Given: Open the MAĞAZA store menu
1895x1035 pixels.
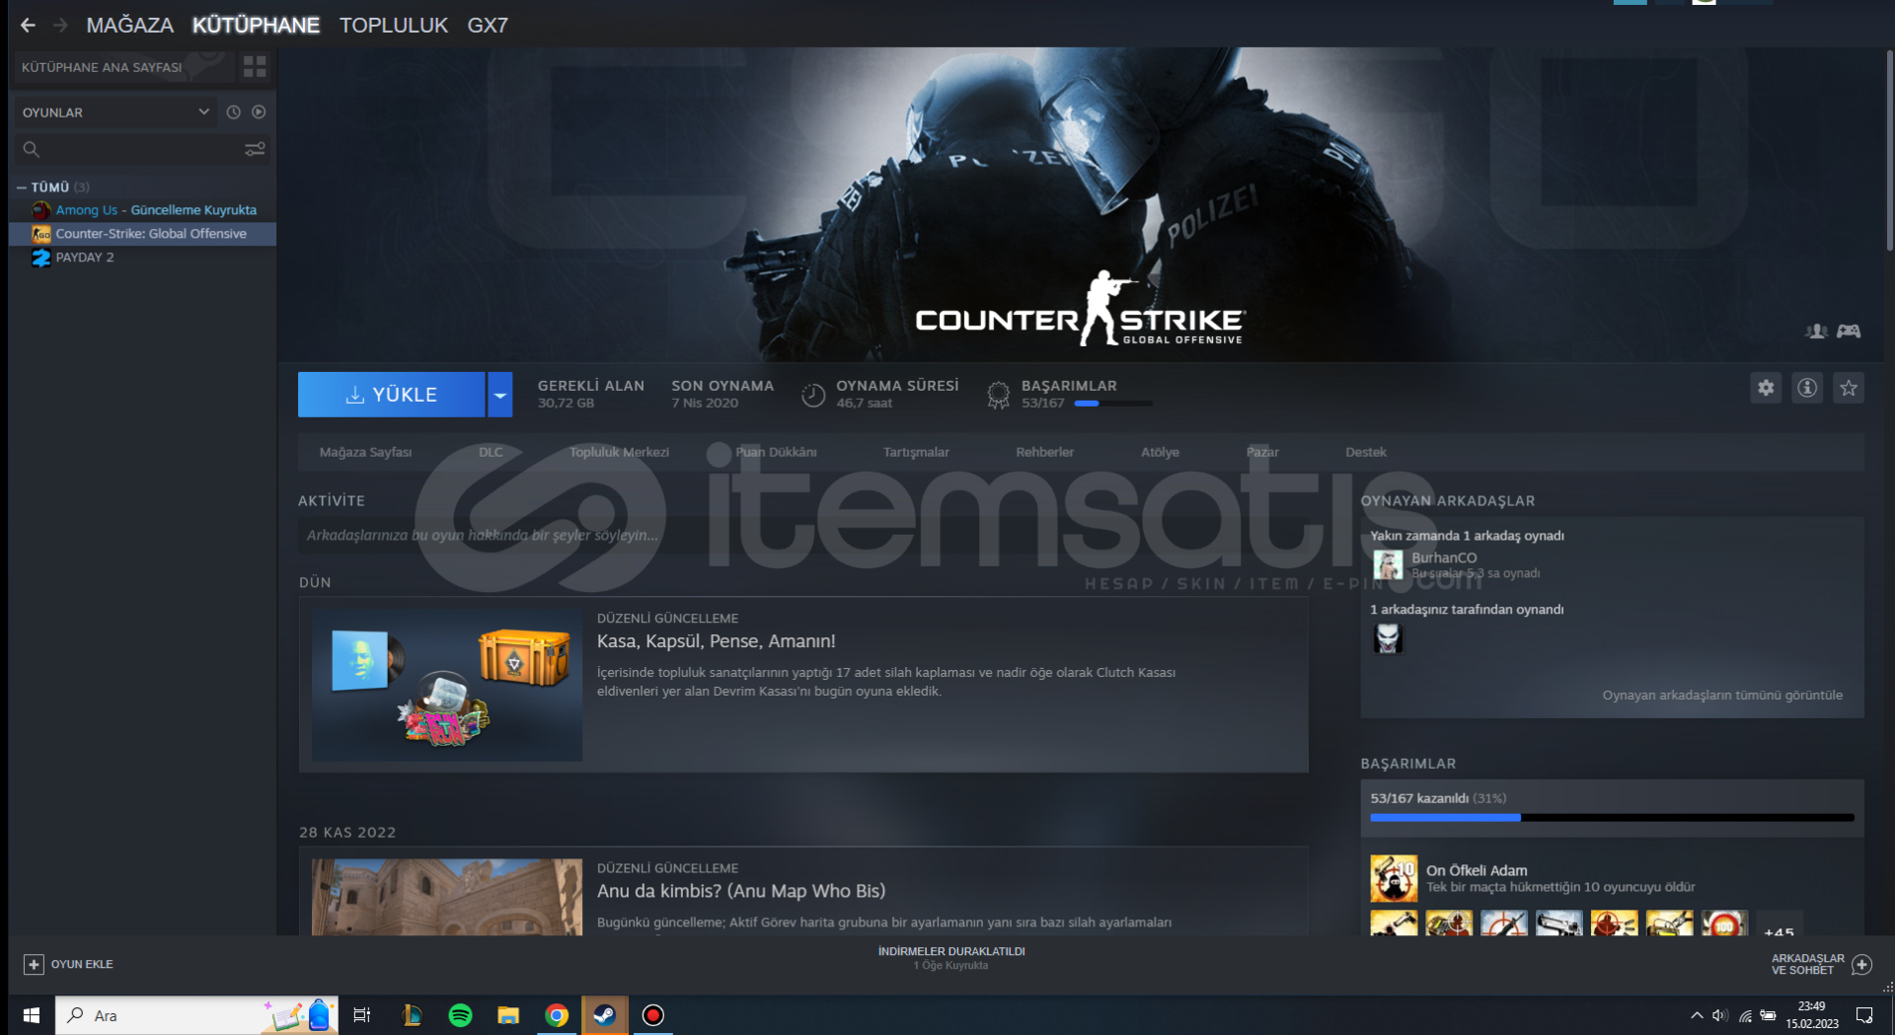Looking at the screenshot, I should pyautogui.click(x=129, y=26).
